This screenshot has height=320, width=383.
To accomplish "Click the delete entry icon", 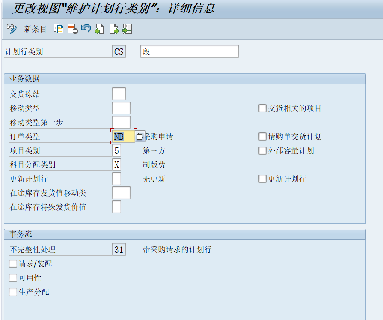I will point(73,29).
